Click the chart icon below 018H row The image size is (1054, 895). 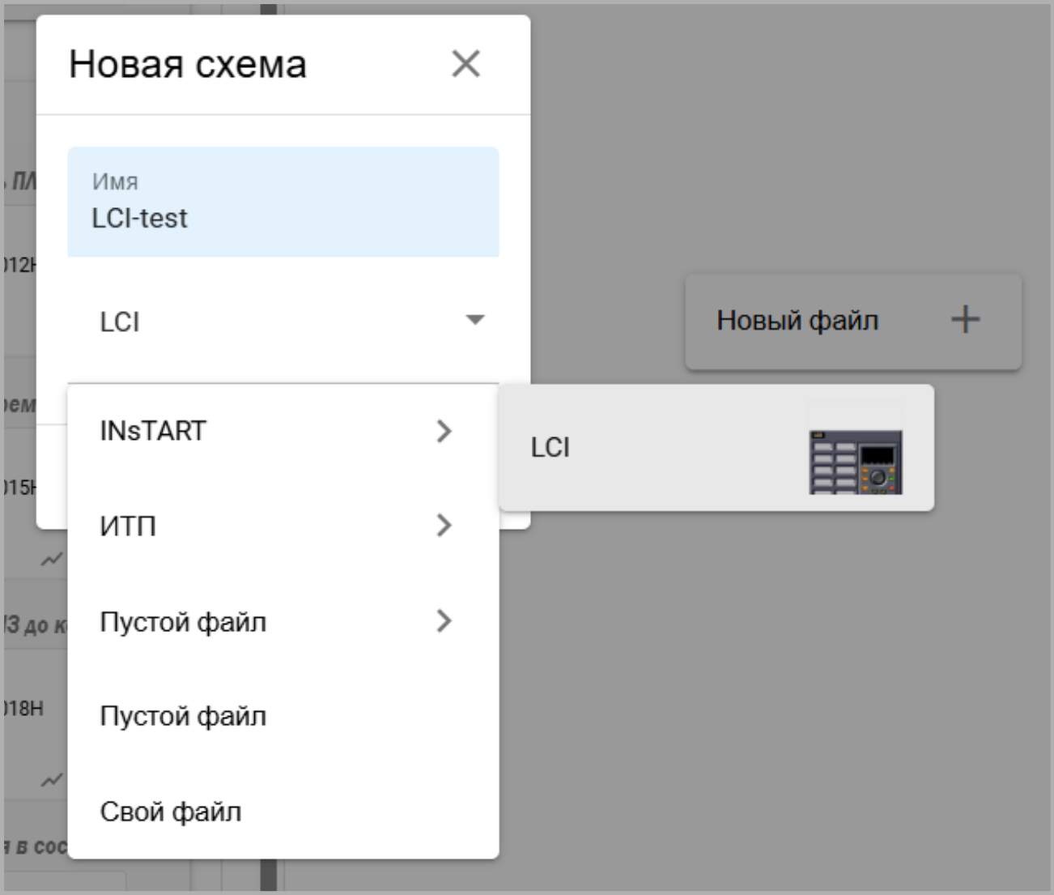pos(52,780)
